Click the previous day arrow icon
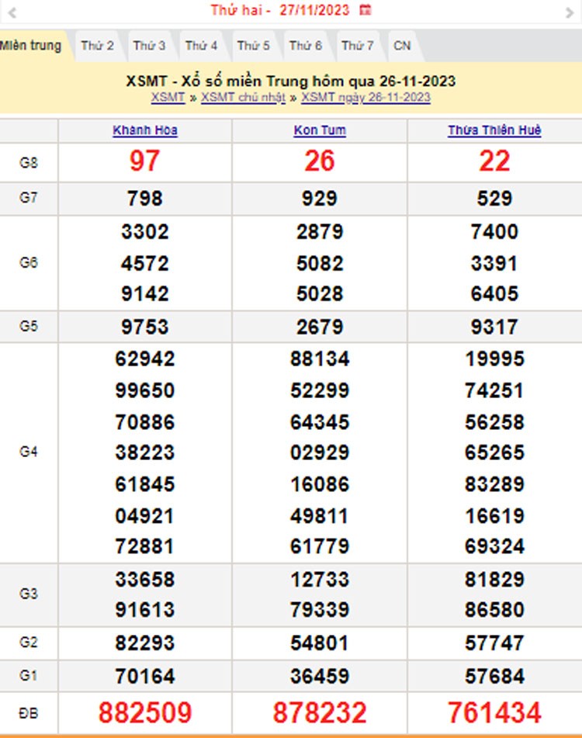Viewport: 582px width, 738px height. [x=12, y=11]
